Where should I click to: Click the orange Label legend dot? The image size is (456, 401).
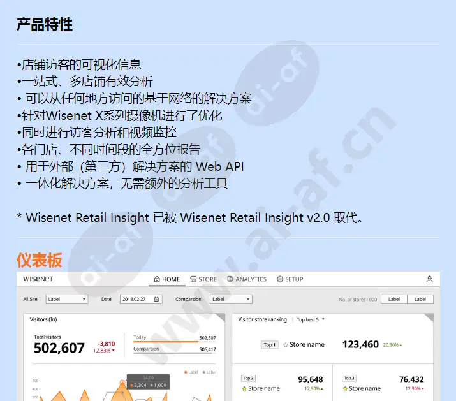click(x=186, y=372)
